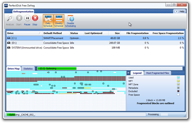Click the MFT Zone legend swatch
192x123 pixels.
click(178, 84)
